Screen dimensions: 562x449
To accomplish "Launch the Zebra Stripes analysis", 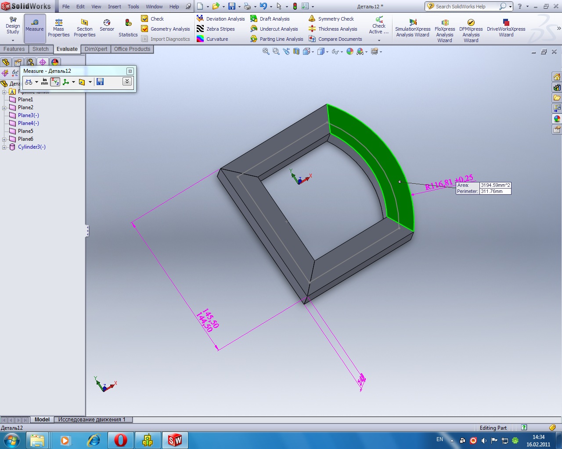I will [216, 29].
